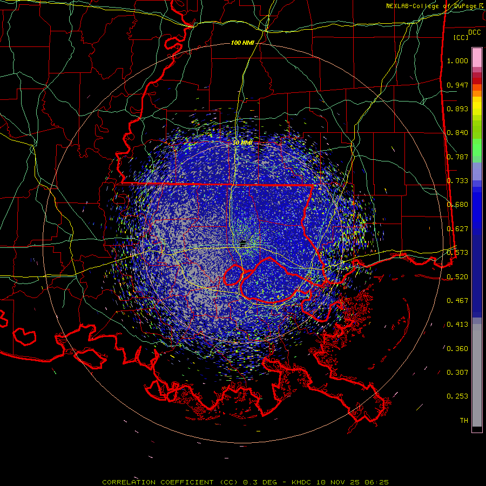Click the TH threshold label on the scale
The height and width of the screenshot is (486, 486).
pos(464,421)
